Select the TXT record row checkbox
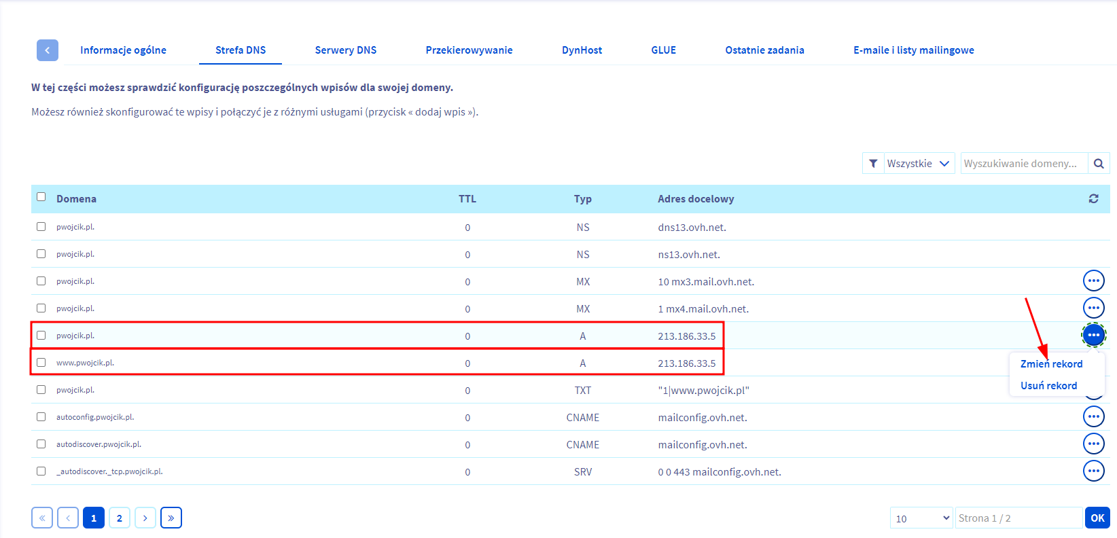This screenshot has height=538, width=1117. (41, 390)
